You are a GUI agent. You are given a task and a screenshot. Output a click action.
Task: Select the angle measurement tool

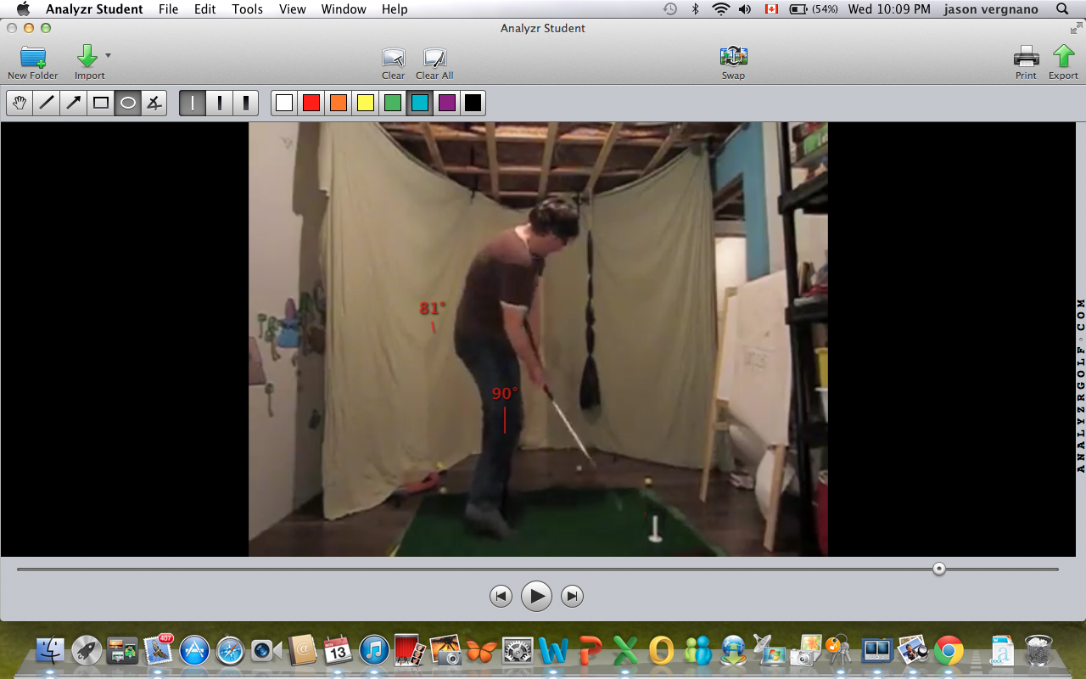click(154, 103)
